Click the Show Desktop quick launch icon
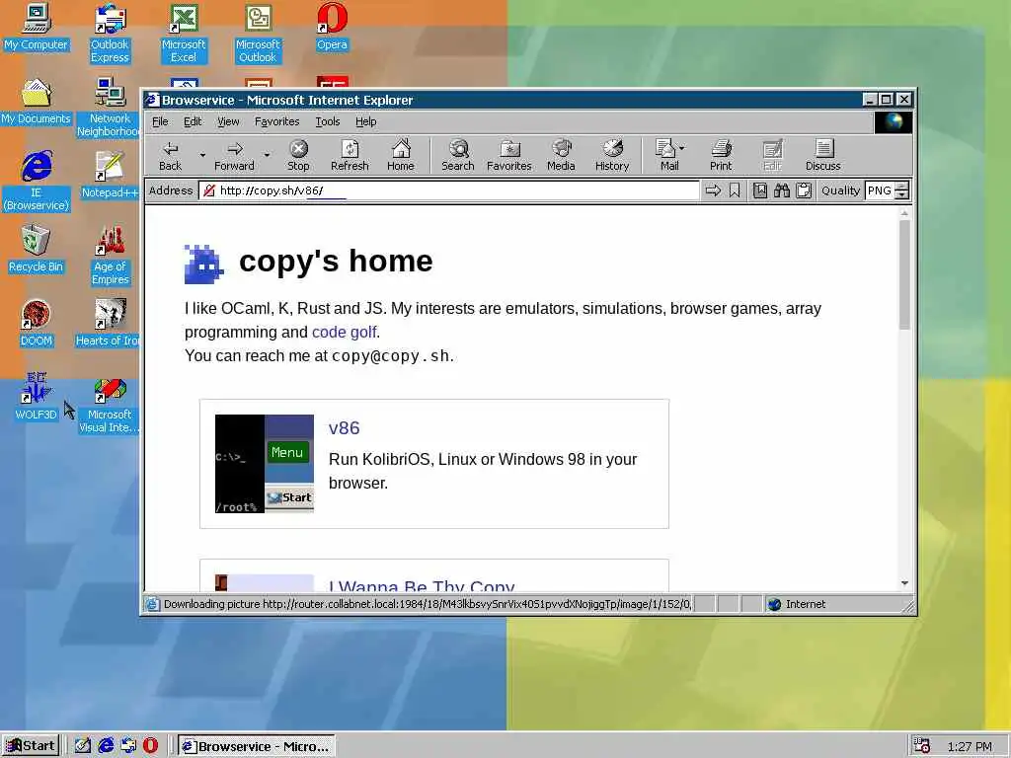The image size is (1011, 758). [x=83, y=746]
